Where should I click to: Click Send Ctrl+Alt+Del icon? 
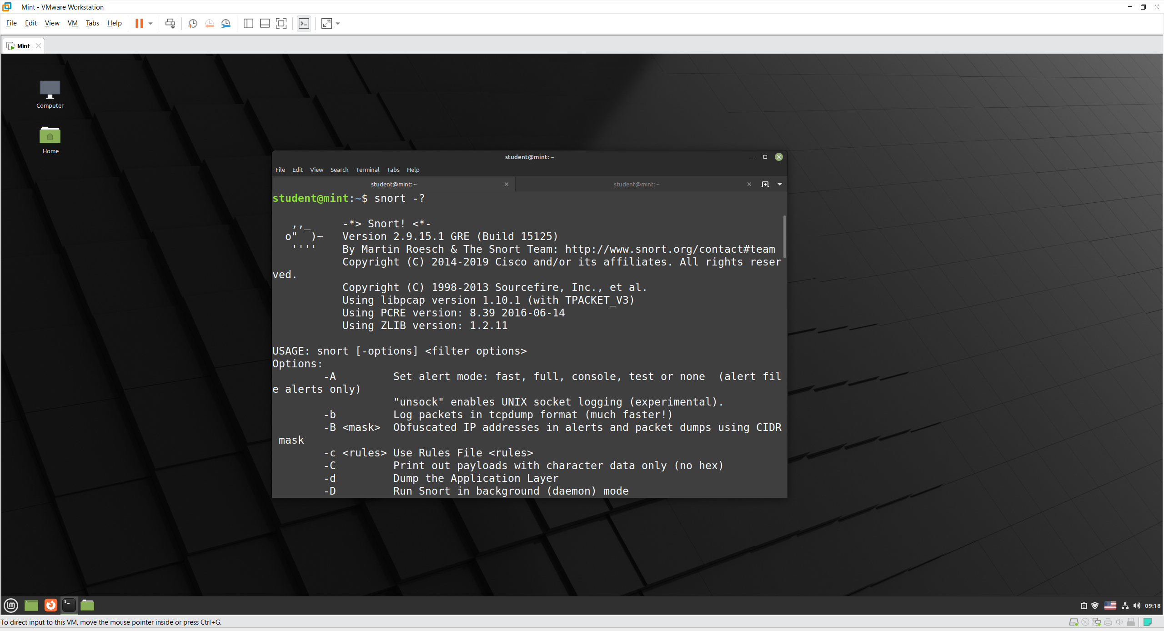click(170, 23)
